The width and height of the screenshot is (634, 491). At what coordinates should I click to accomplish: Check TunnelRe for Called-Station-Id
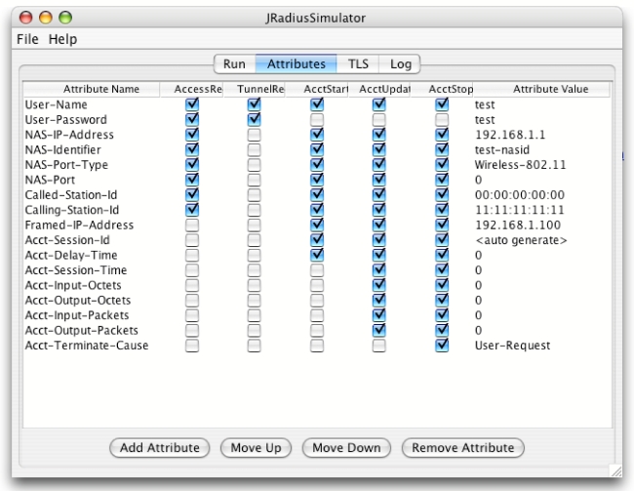[254, 194]
